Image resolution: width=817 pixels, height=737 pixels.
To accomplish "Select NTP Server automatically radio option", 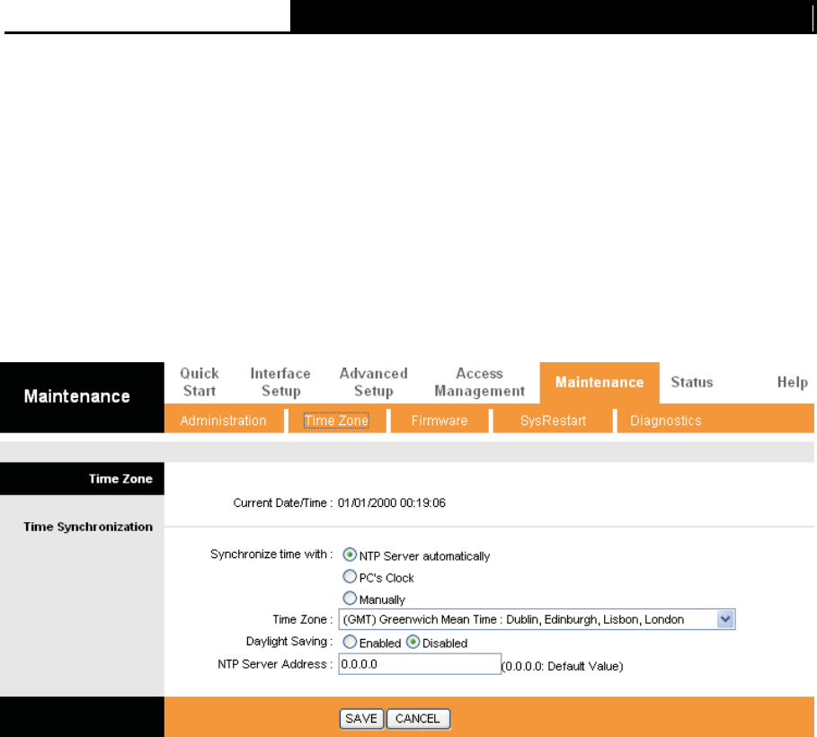I will [x=350, y=555].
